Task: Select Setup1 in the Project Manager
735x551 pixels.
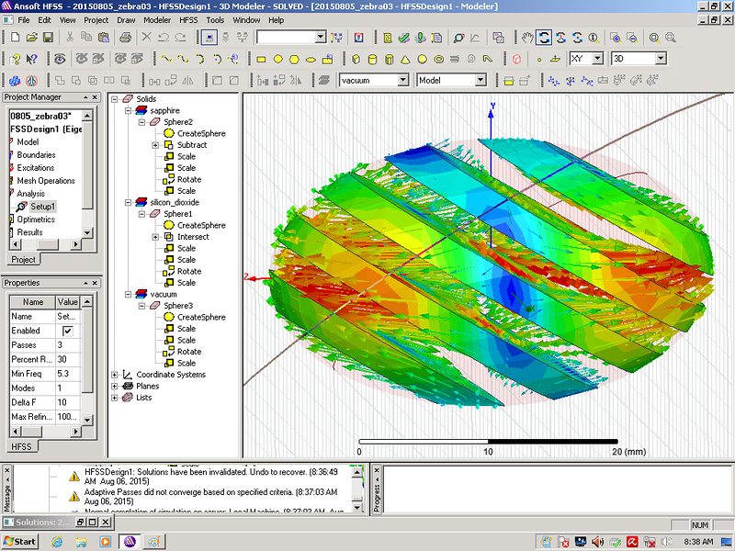Action: click(x=42, y=207)
